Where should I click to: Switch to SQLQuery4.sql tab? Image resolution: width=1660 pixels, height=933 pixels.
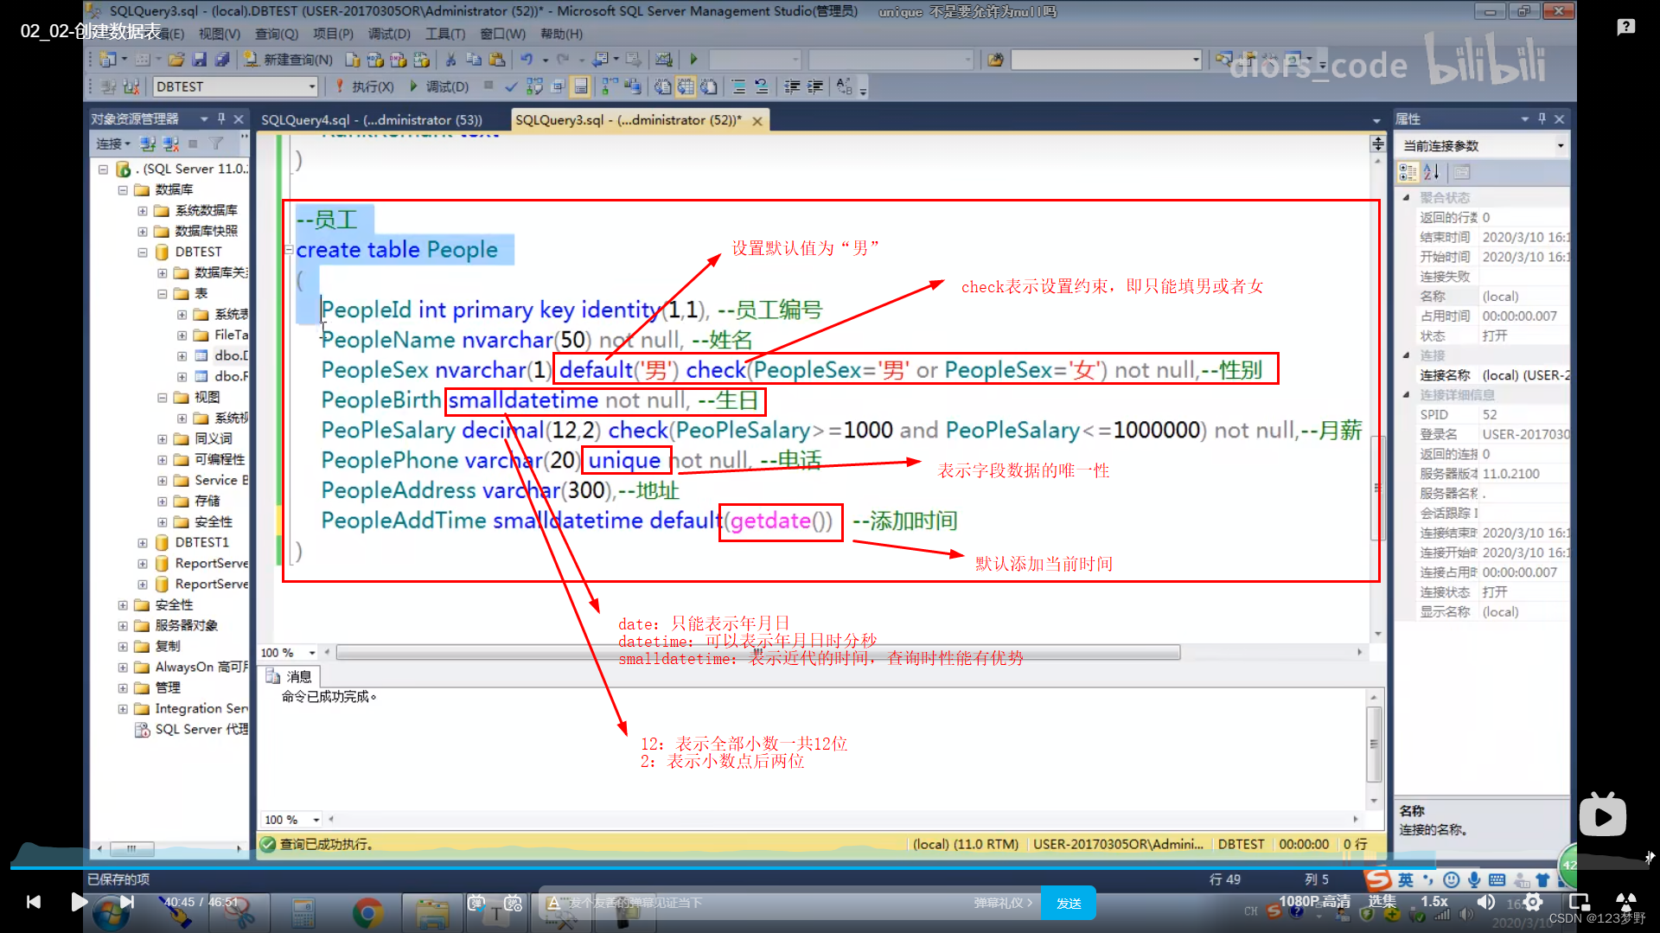click(372, 120)
